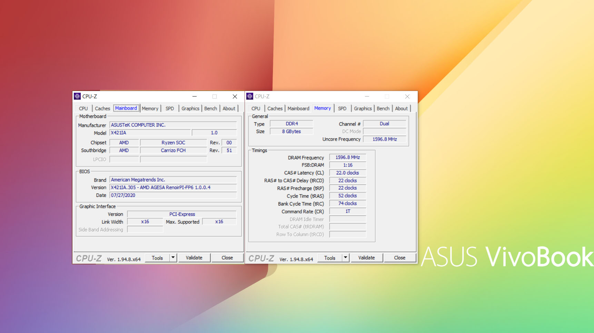594x333 pixels.
Task: Close the Memory CPU-Z window via X
Action: 407,97
